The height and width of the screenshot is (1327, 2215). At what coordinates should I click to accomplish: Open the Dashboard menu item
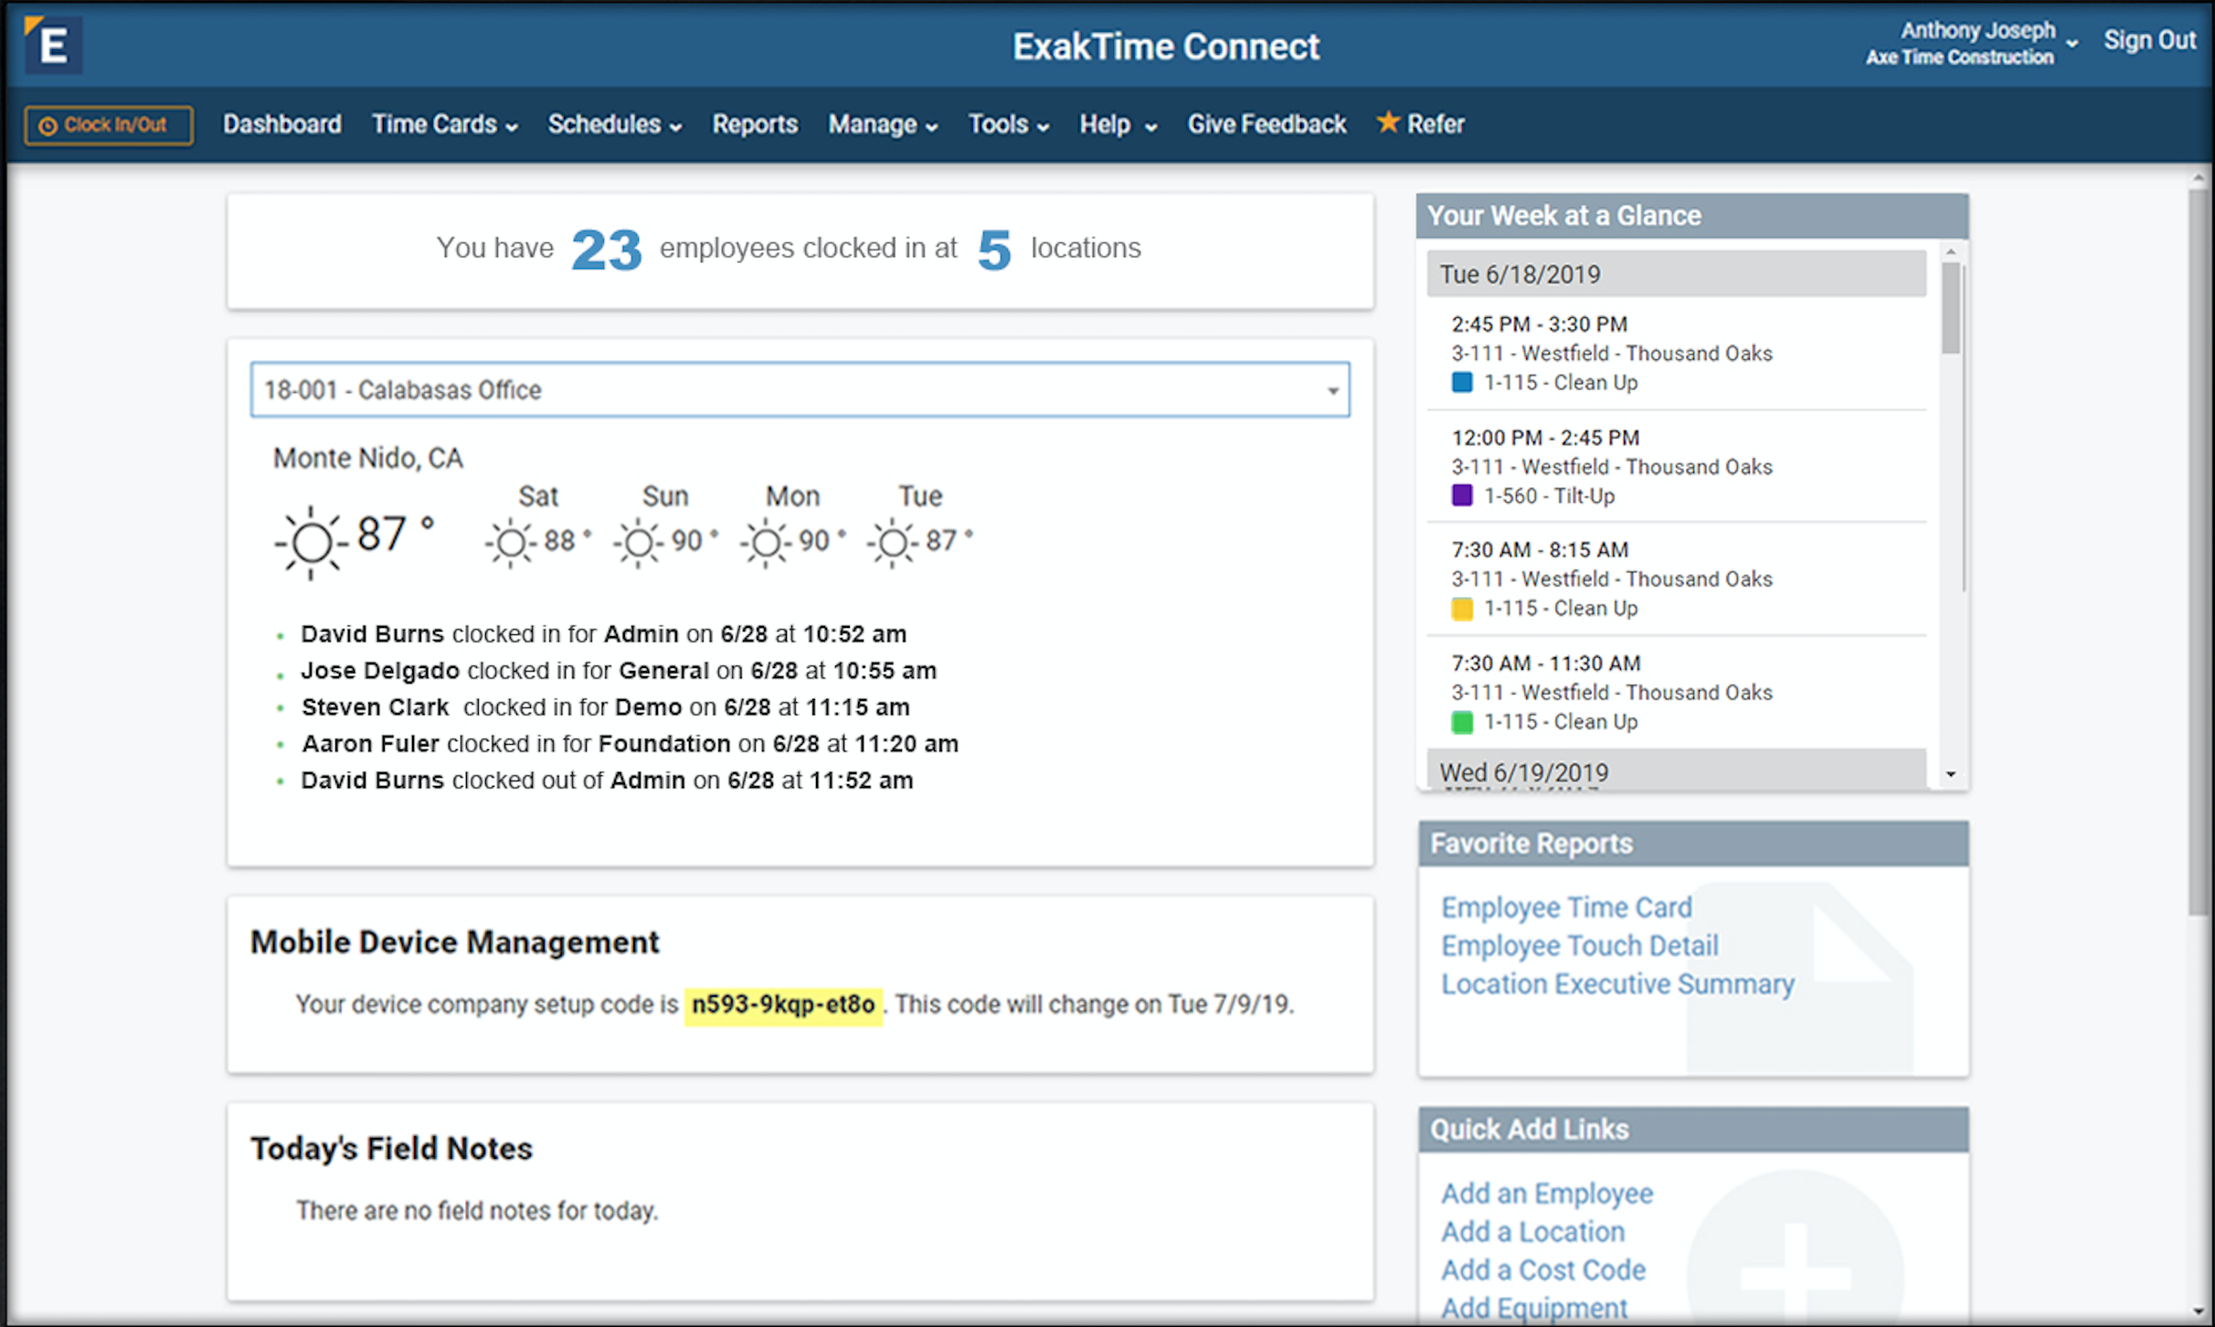(282, 124)
